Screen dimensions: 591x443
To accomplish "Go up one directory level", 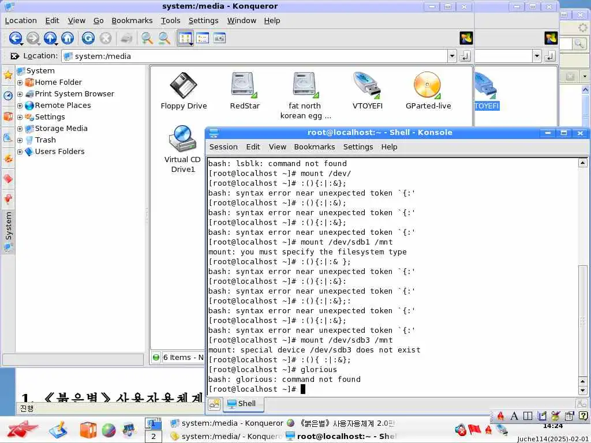I will pos(50,38).
